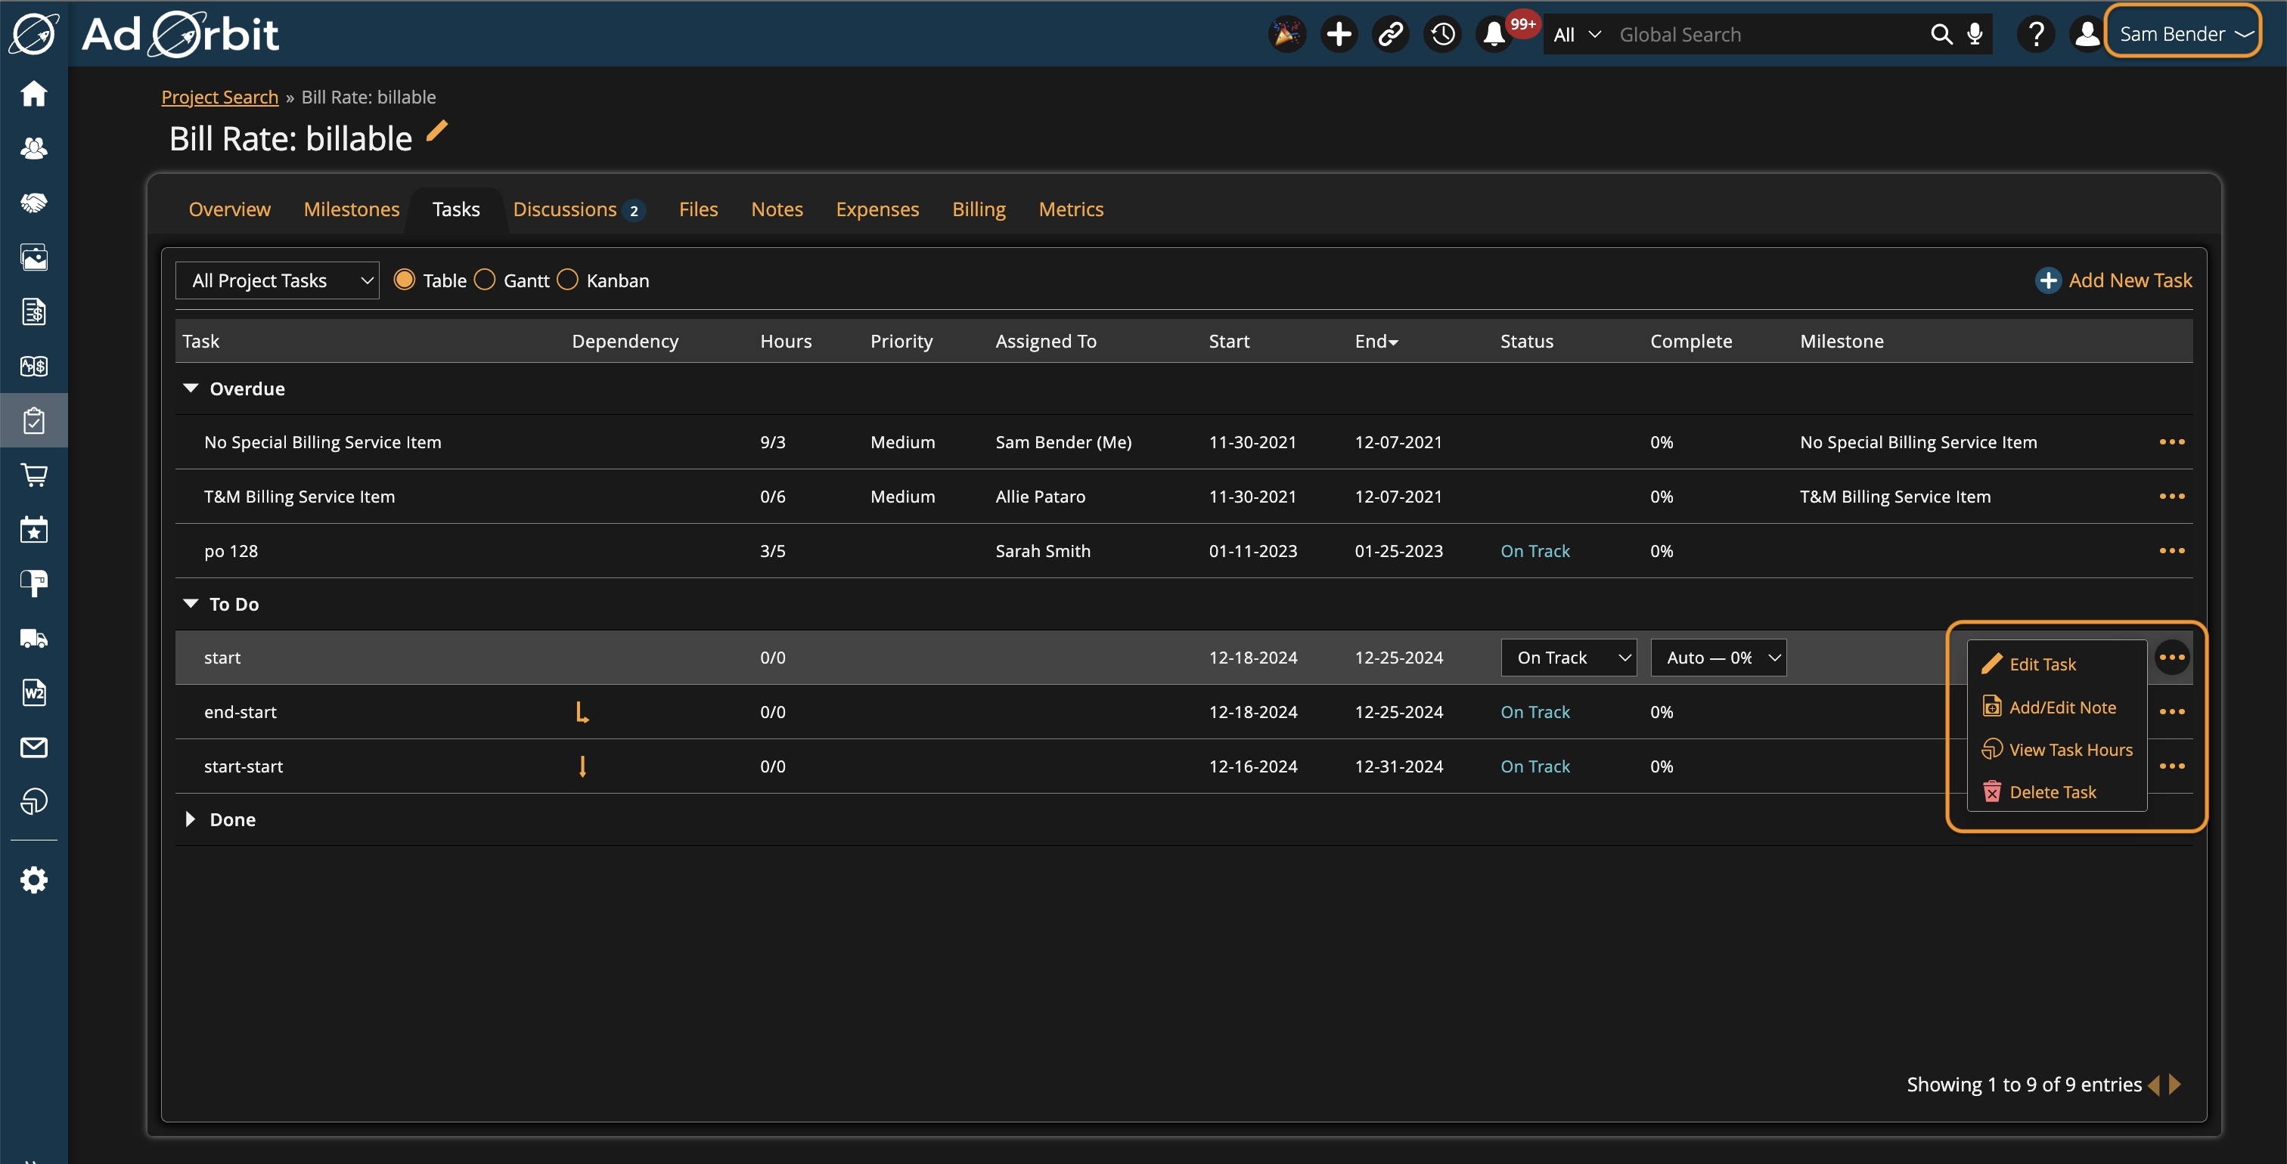Change Auto completion percentage dropdown for start task
Image resolution: width=2287 pixels, height=1164 pixels.
(1715, 658)
